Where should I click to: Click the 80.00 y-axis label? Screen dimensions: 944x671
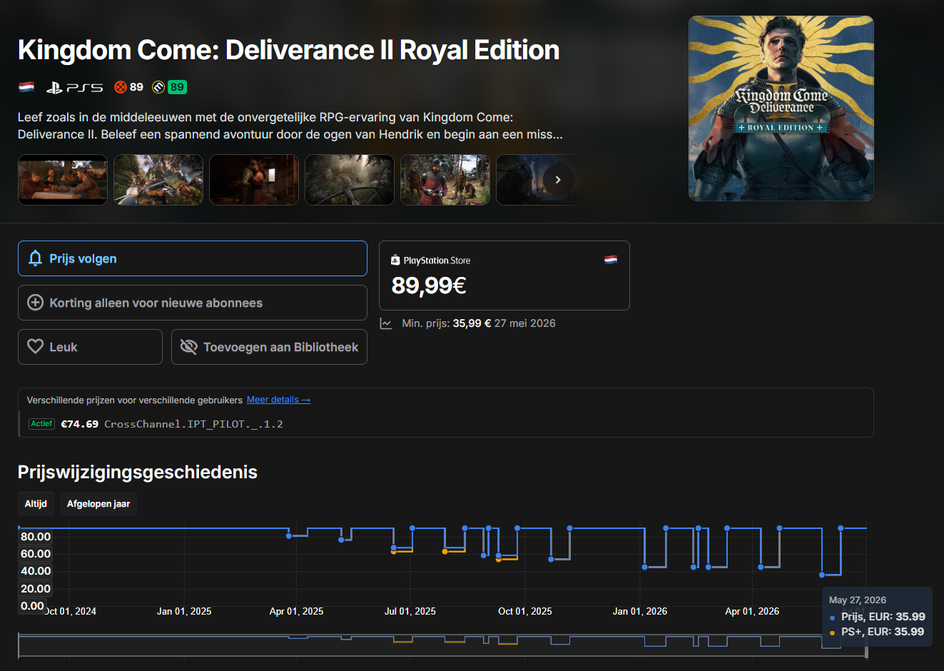click(x=36, y=537)
